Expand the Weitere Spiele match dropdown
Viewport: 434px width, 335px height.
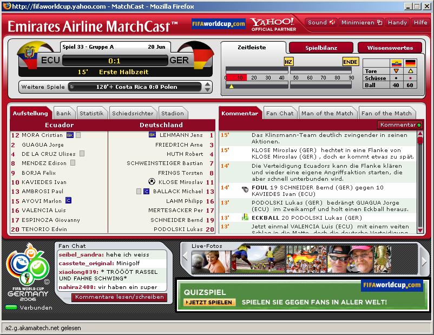point(207,87)
